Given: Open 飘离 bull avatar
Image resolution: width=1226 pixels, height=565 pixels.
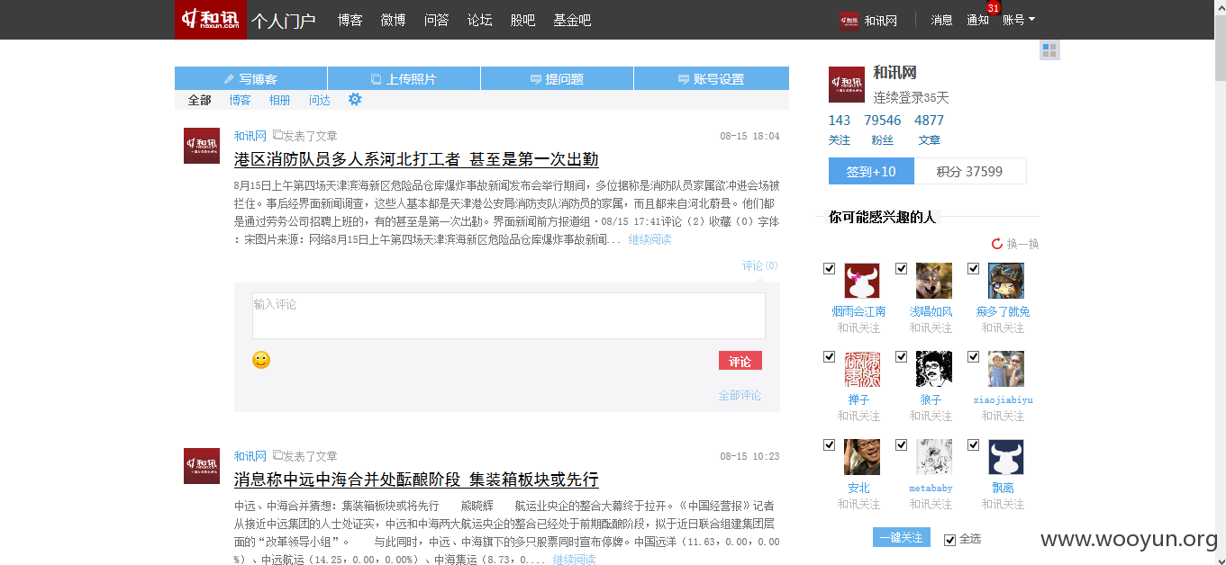Looking at the screenshot, I should [x=1005, y=457].
